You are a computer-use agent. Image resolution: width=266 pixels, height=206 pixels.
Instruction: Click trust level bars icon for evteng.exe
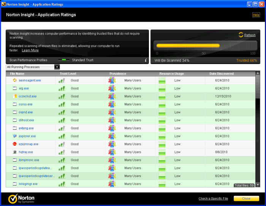62,128
